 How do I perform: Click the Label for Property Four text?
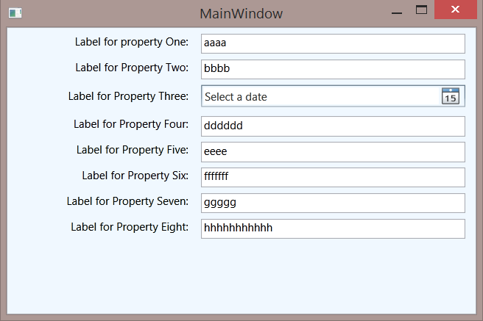click(131, 124)
